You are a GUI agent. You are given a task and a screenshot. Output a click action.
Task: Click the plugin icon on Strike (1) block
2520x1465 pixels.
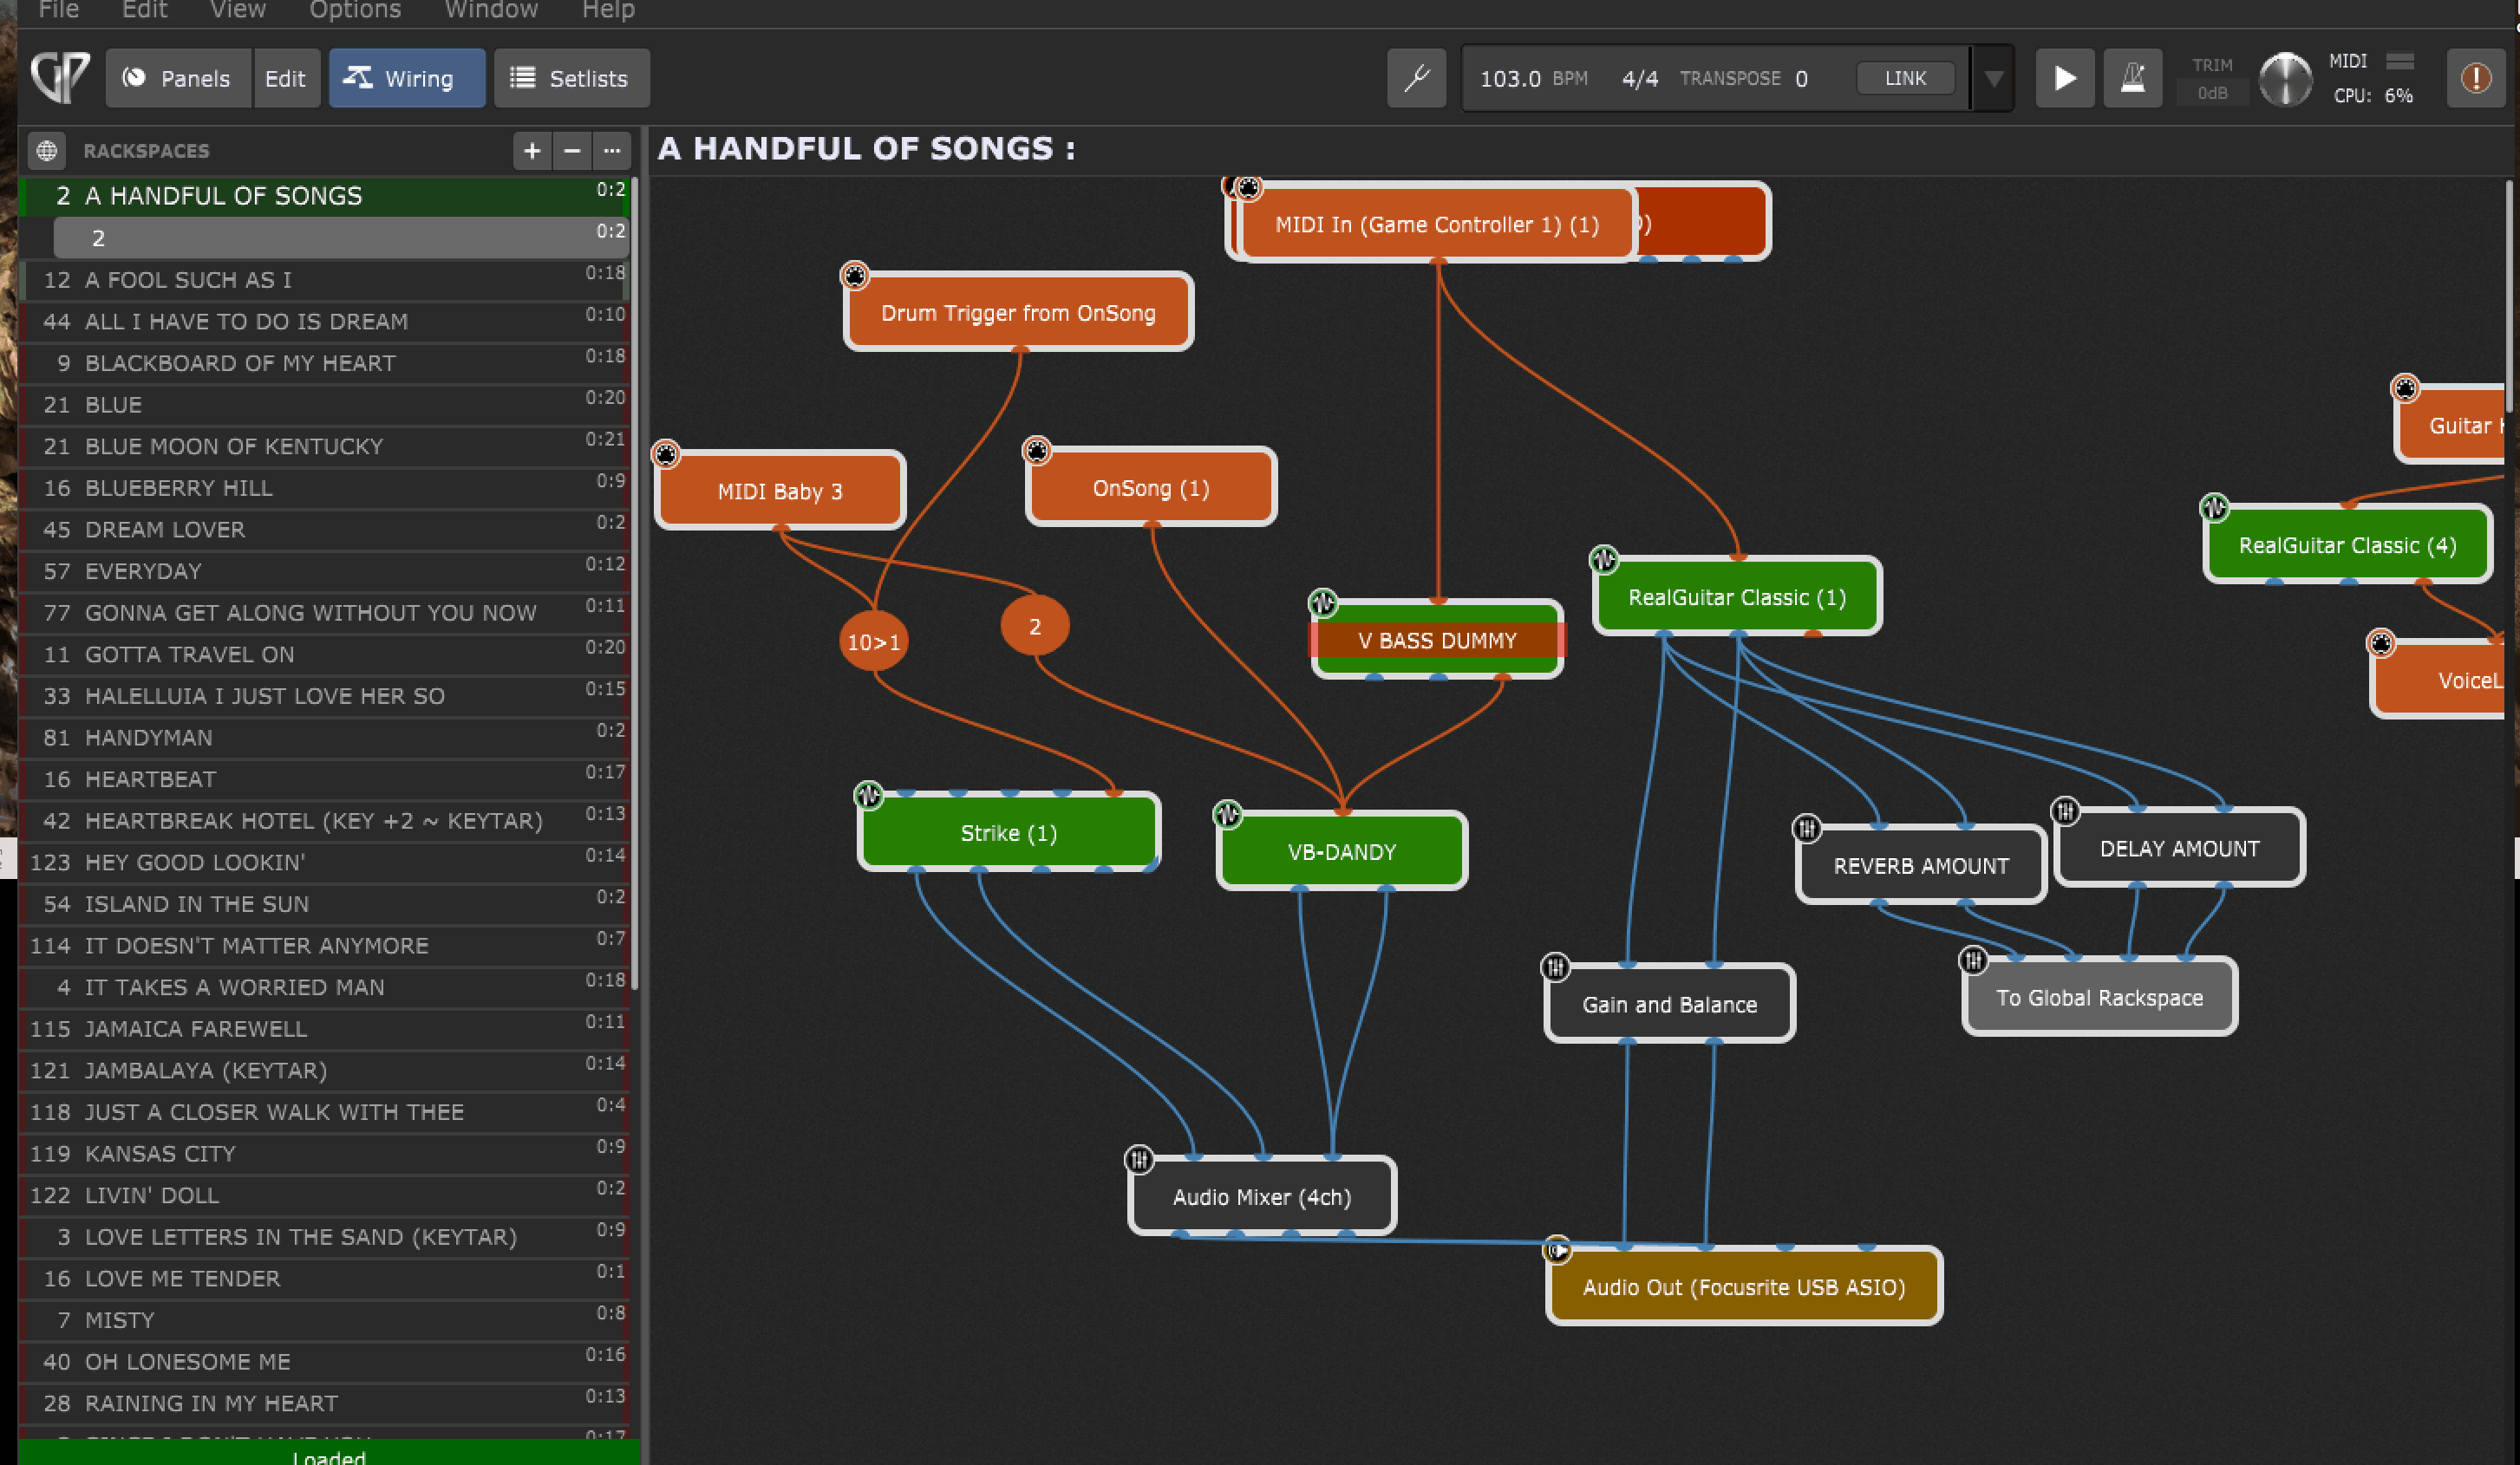pyautogui.click(x=868, y=796)
